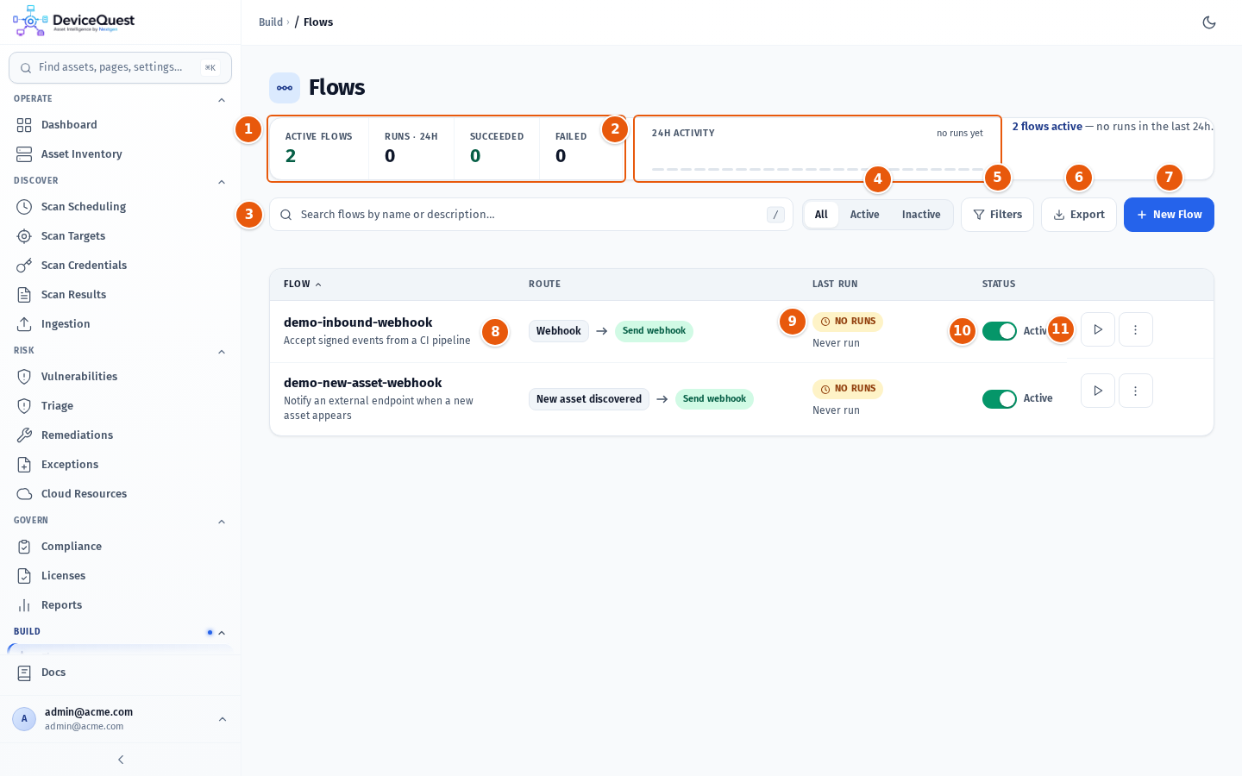Go to Build in the breadcrumb
Image resolution: width=1242 pixels, height=776 pixels.
coord(271,22)
